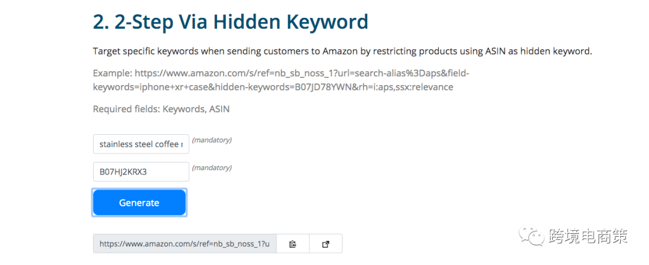Click the 'Required fields: Keywords, ASIN' text
Viewport: 649px width, 265px height.
coord(161,109)
